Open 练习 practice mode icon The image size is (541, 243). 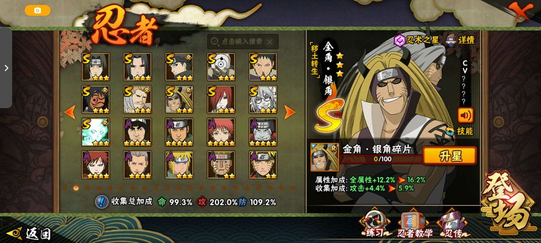(374, 225)
